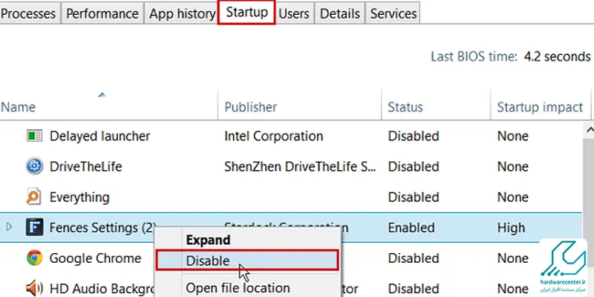This screenshot has width=594, height=297.
Task: Switch to the Details tab
Action: pyautogui.click(x=340, y=13)
